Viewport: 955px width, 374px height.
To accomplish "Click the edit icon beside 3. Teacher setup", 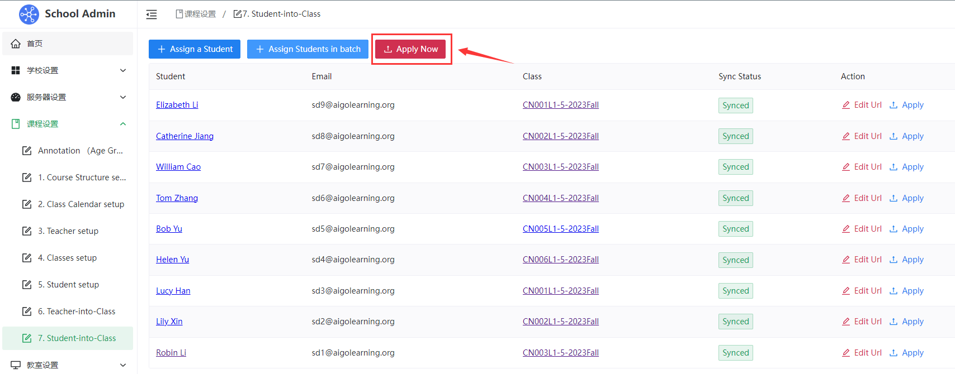I will click(x=27, y=231).
